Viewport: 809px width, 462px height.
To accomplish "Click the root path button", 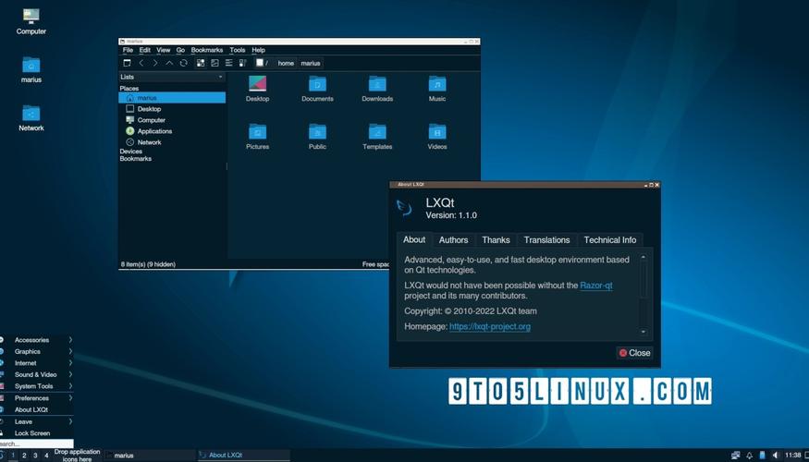I will coord(263,63).
